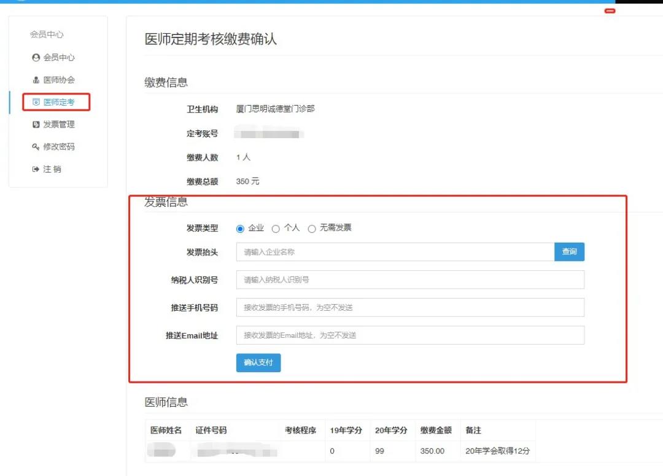Click the 医师协会 icon in sidebar
The image size is (663, 476).
pos(36,80)
